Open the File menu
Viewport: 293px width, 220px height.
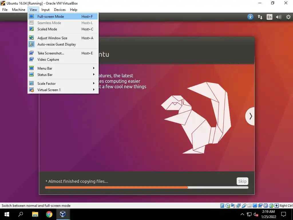(5, 9)
